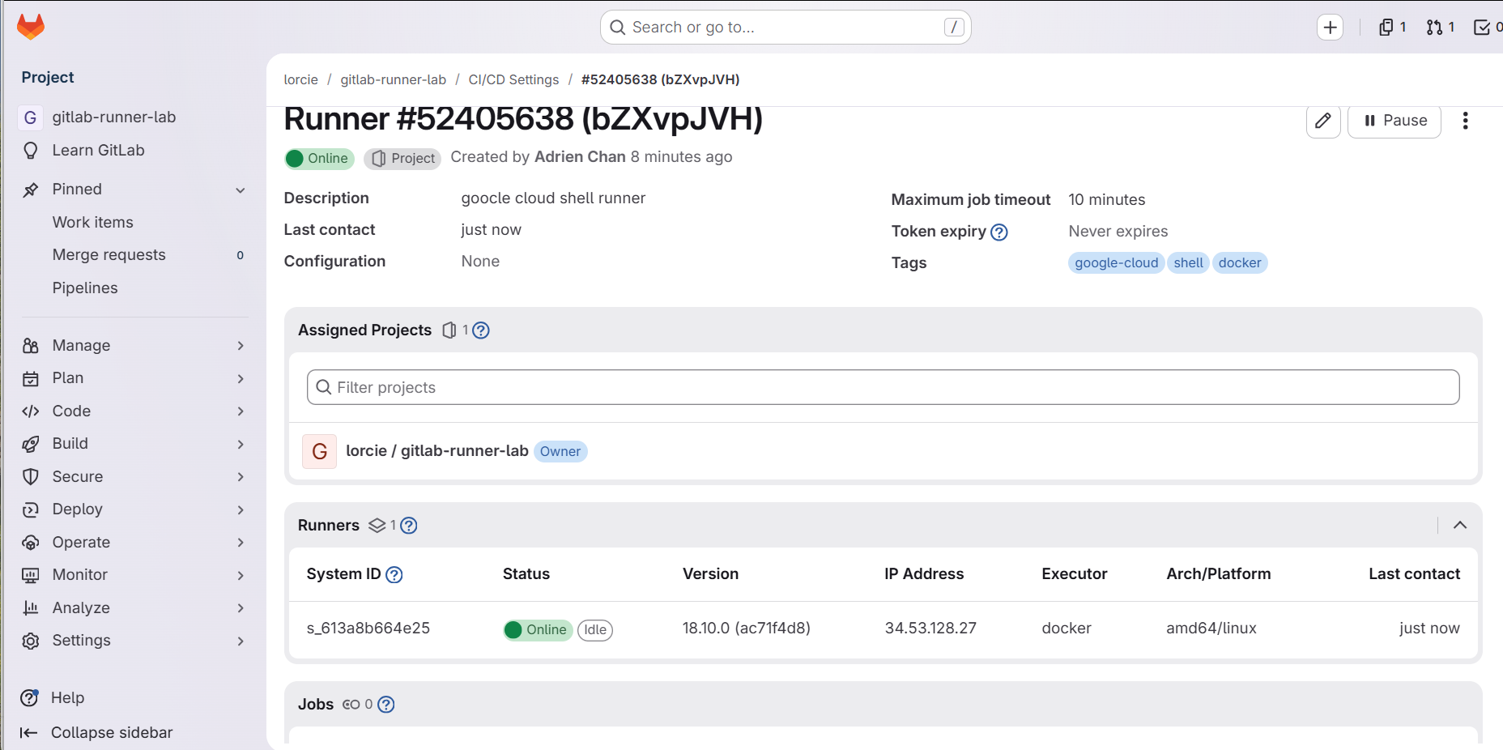
Task: Click the edit runner pencil icon
Action: click(1323, 121)
